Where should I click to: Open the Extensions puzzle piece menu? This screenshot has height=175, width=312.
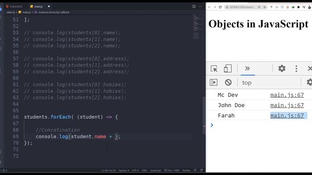(298, 7)
